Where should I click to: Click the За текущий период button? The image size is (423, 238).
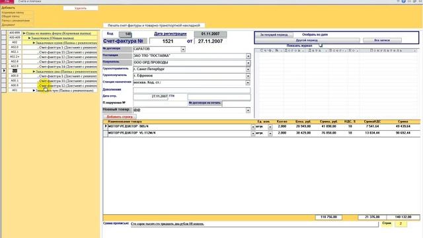[x=274, y=35]
